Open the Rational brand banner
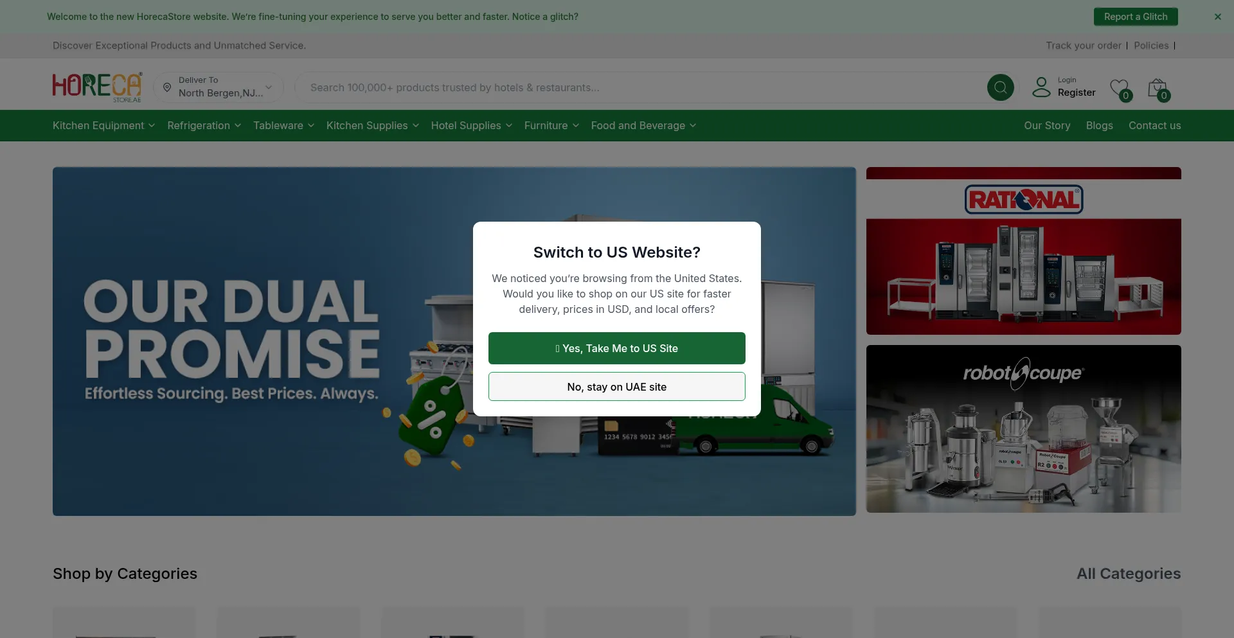The width and height of the screenshot is (1234, 638). point(1023,251)
